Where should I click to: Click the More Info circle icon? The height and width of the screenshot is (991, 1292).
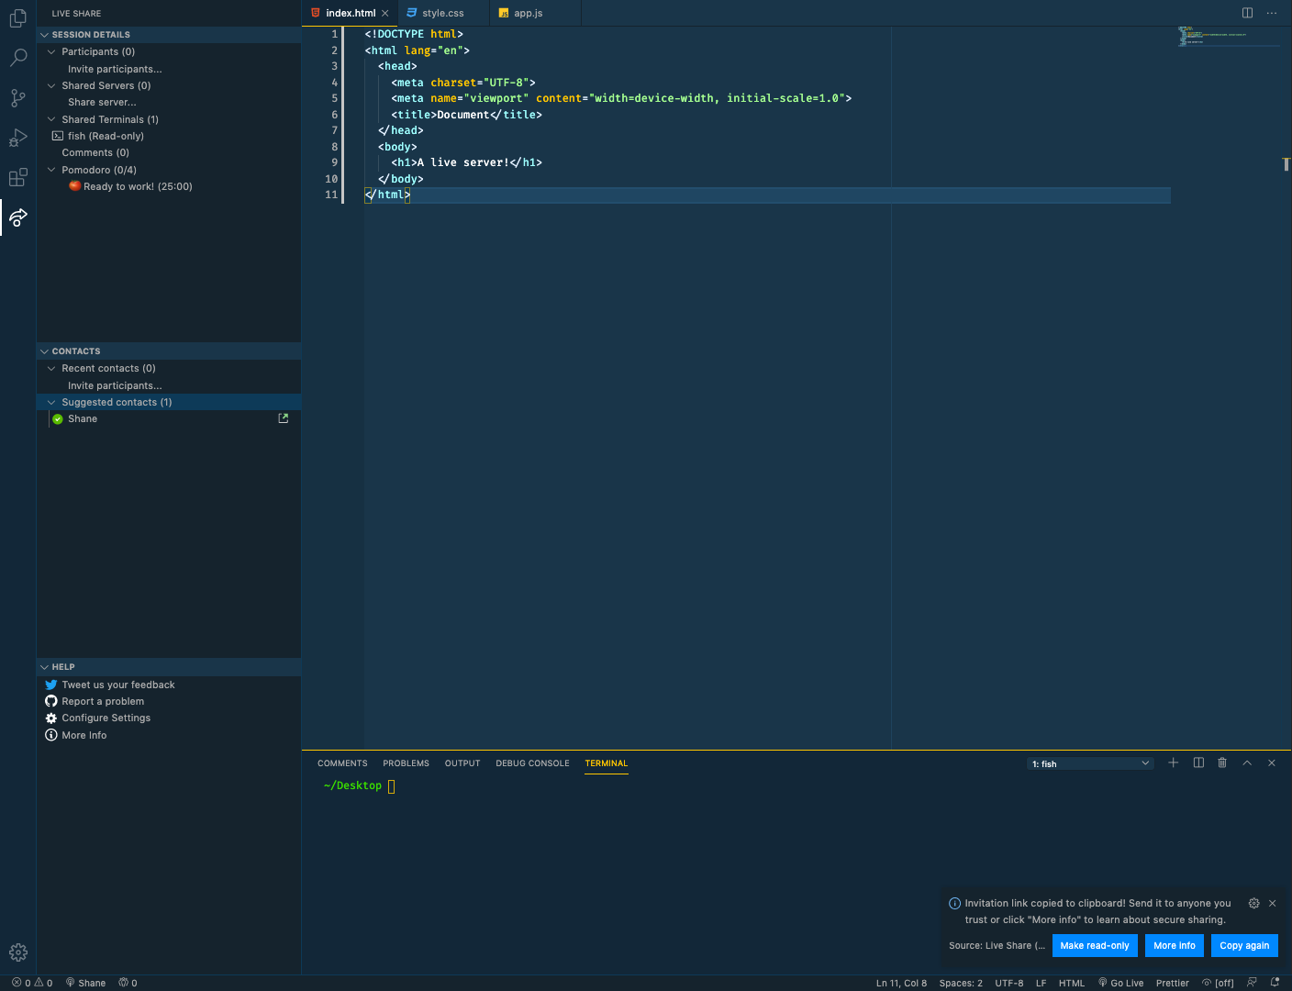(x=51, y=735)
